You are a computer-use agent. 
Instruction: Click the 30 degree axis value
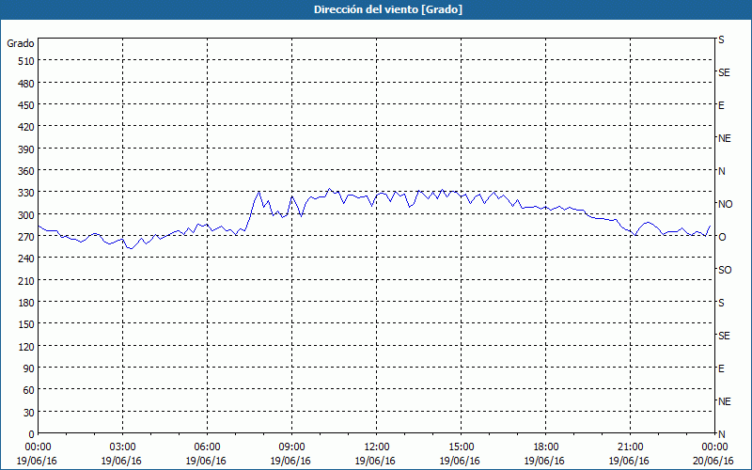point(28,412)
